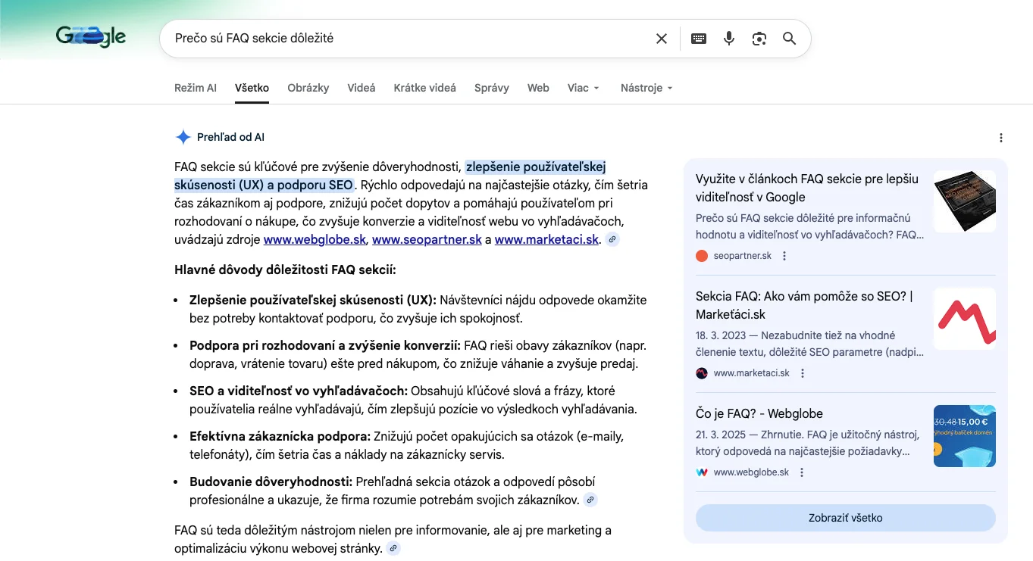
Task: Click the magnifying glass search icon
Action: [x=789, y=39]
